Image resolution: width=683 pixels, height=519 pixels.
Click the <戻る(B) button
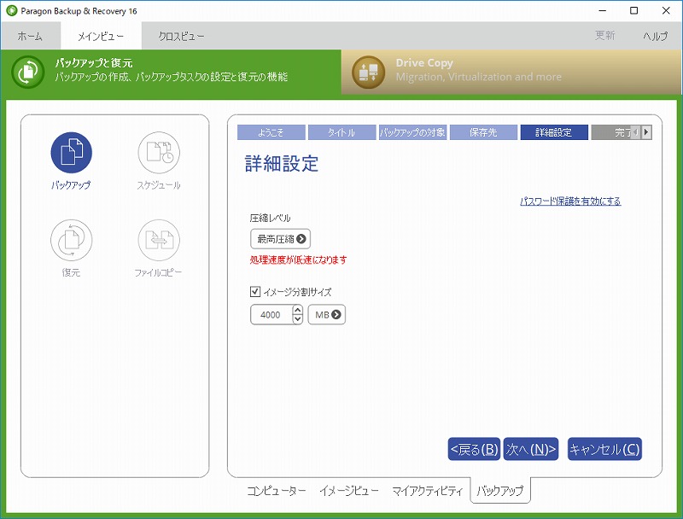(475, 449)
